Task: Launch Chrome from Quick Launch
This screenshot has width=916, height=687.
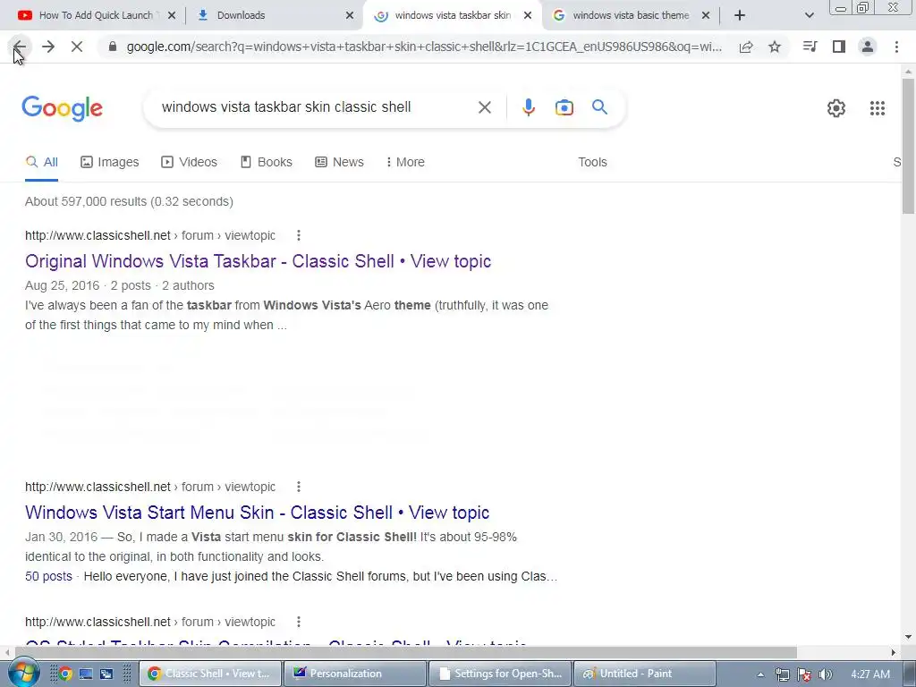Action: tap(64, 674)
